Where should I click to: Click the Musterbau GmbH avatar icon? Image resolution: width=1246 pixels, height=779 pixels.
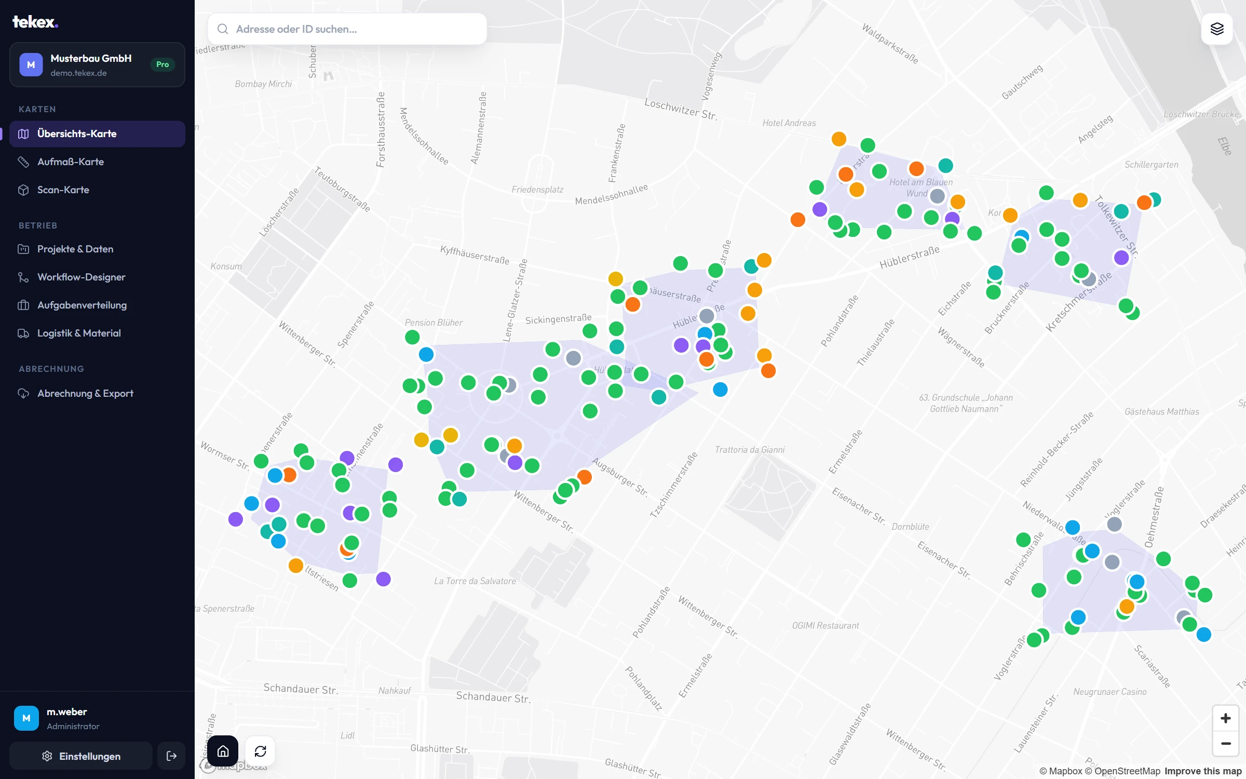point(31,65)
